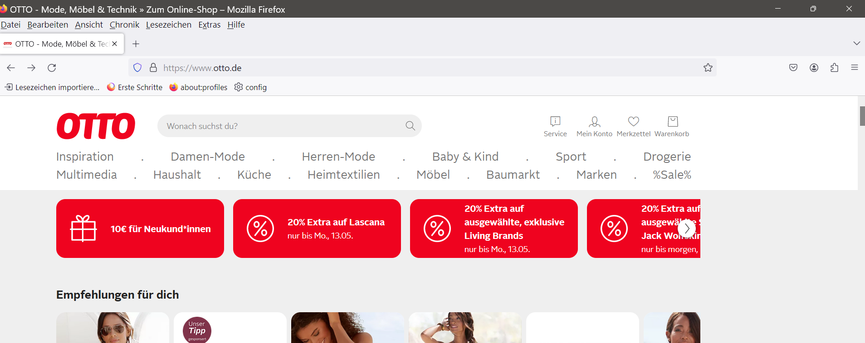Image resolution: width=865 pixels, height=343 pixels.
Task: Open Mein Konto account icon
Action: click(x=594, y=127)
